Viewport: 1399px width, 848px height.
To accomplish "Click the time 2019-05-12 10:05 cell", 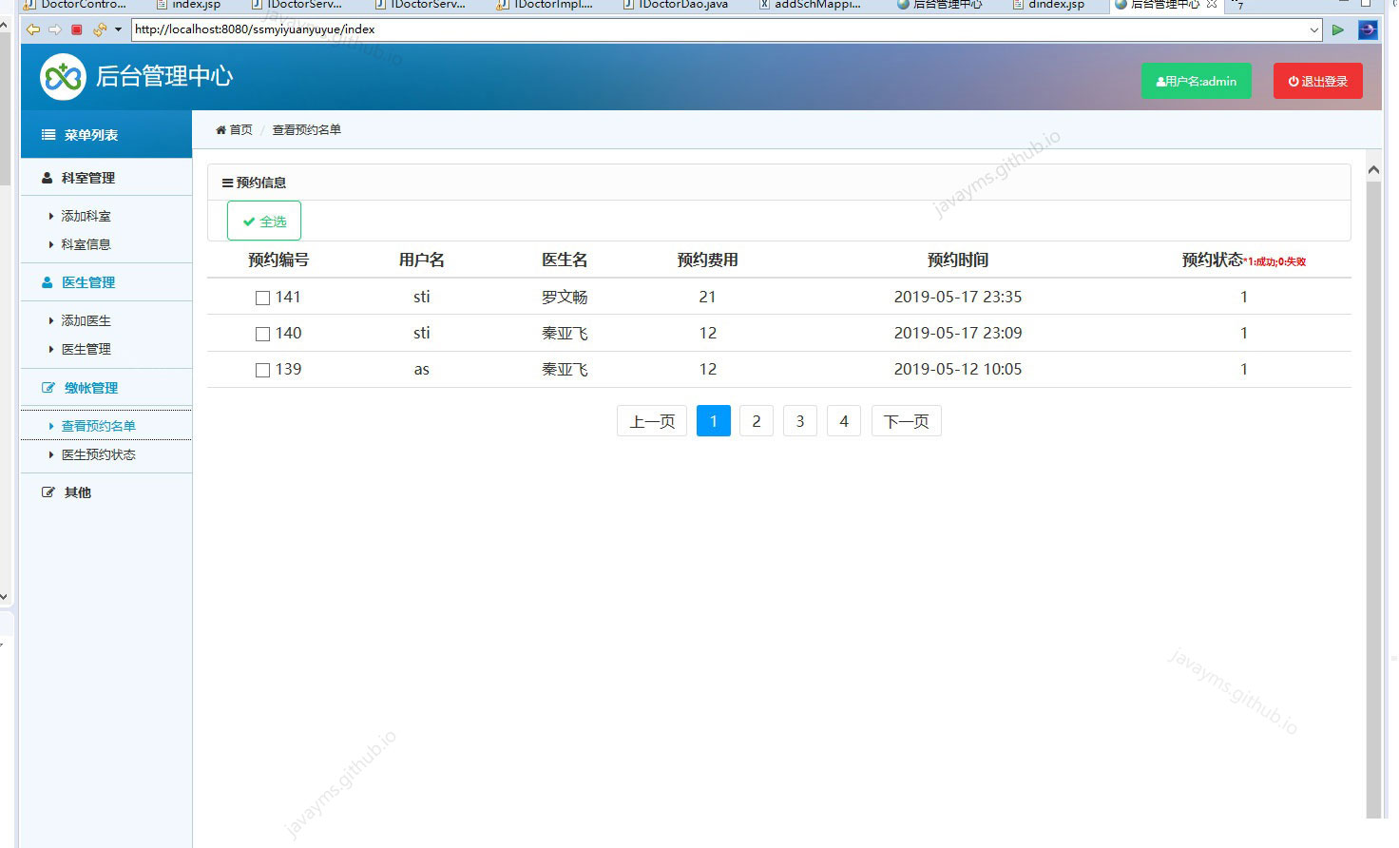I will [x=958, y=369].
